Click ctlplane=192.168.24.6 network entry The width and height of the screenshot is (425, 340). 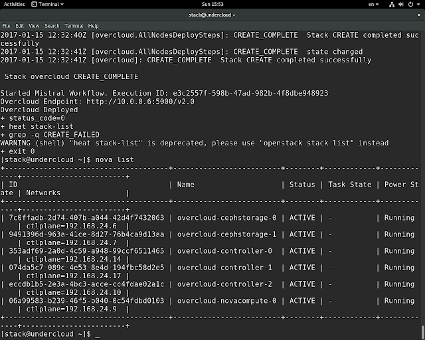pyautogui.click(x=71, y=226)
